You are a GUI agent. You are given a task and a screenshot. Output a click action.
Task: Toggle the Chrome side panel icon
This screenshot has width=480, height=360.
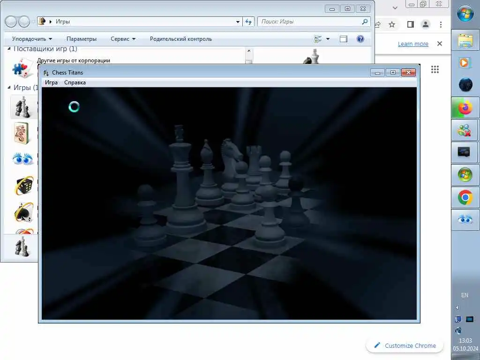click(x=411, y=24)
